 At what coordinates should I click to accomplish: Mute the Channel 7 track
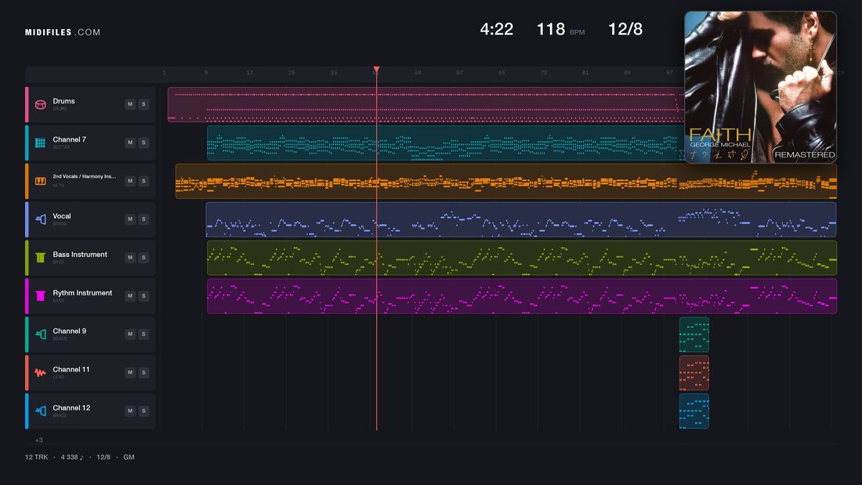pyautogui.click(x=130, y=143)
